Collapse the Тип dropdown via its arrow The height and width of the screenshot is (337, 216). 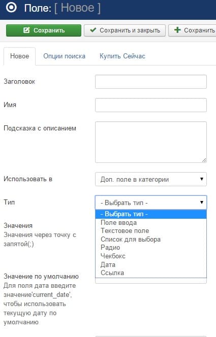point(202,202)
